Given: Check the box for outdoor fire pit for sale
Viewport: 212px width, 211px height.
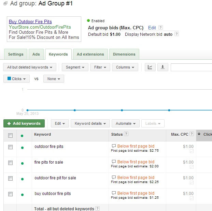Looking at the screenshot, I should pos(10,178).
